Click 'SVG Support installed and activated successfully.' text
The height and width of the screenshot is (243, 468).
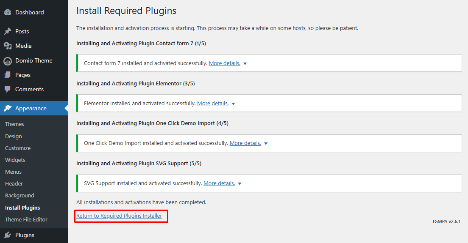(x=143, y=183)
